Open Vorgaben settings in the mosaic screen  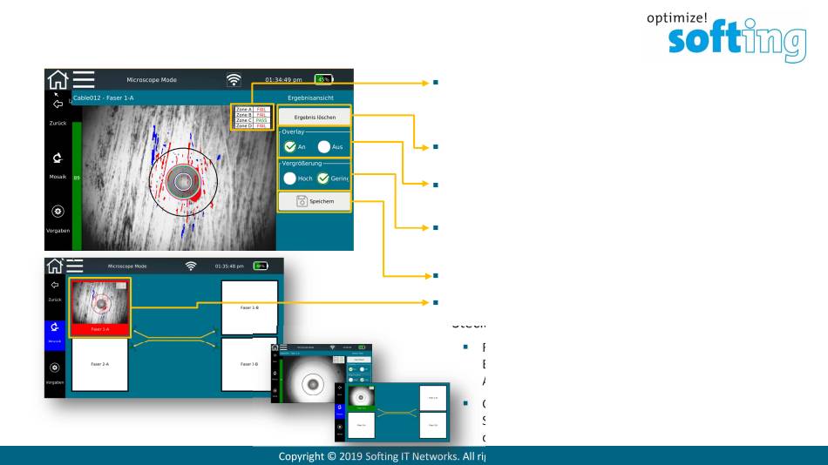pyautogui.click(x=55, y=367)
